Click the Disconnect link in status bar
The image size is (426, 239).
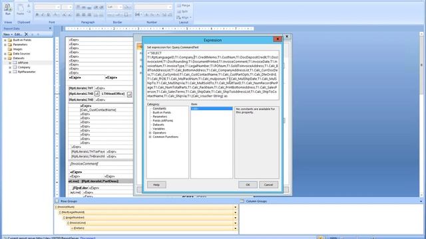(88, 238)
